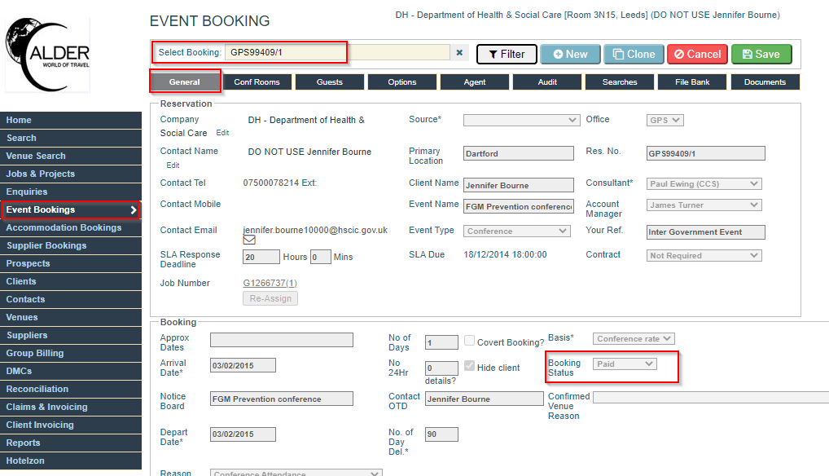
Task: Open Supplier Bookings in the sidebar
Action: click(x=71, y=246)
